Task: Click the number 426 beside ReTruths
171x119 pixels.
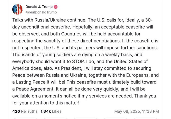Action: tap(16, 111)
